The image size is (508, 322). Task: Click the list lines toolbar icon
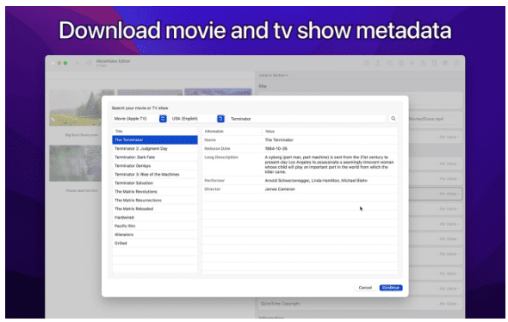pyautogui.click(x=445, y=63)
